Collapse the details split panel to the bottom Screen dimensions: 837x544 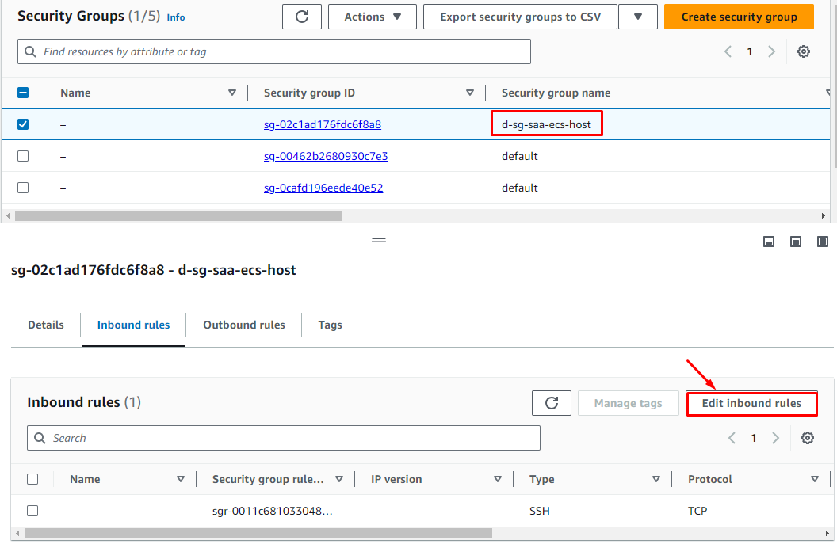coord(768,242)
